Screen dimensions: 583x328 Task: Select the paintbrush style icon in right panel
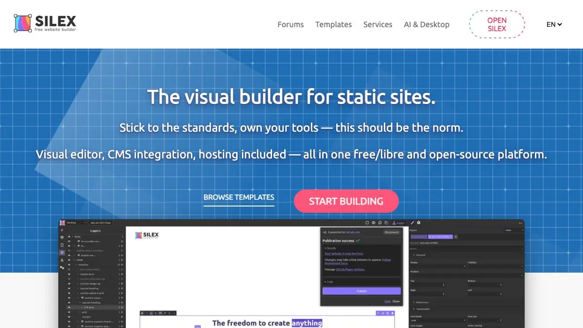point(412,223)
